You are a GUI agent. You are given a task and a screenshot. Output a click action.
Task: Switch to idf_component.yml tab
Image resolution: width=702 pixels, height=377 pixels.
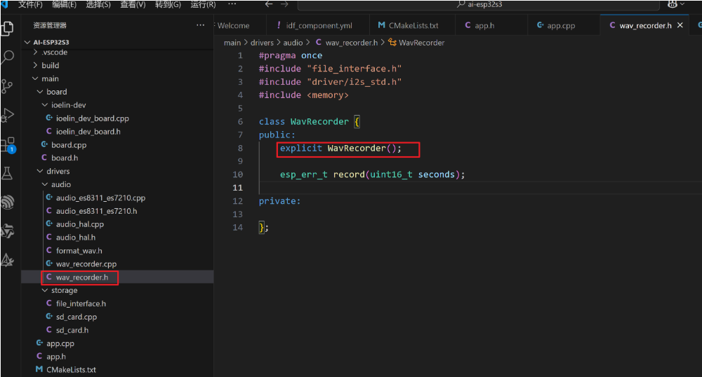point(318,25)
